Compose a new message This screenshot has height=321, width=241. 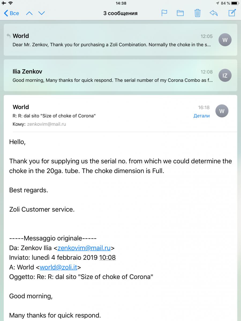232,13
